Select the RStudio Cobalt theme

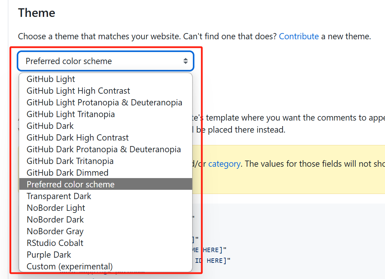pos(55,243)
